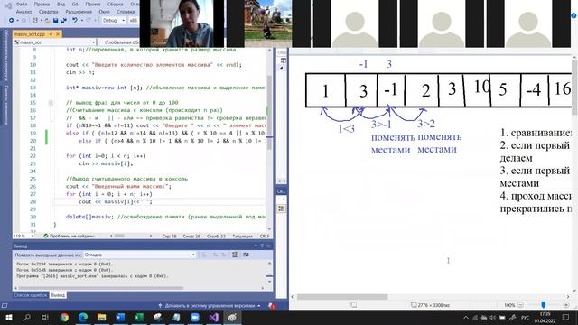Click the Open file icon in toolbar
Viewport: 578px width, 325px height.
pyautogui.click(x=47, y=21)
